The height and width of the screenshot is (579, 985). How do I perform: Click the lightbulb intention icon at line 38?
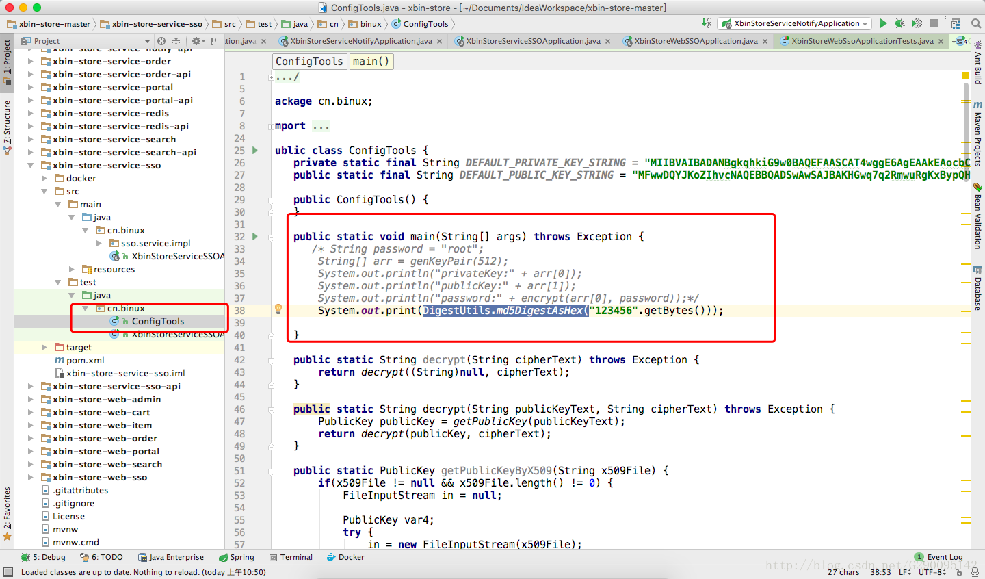[278, 309]
